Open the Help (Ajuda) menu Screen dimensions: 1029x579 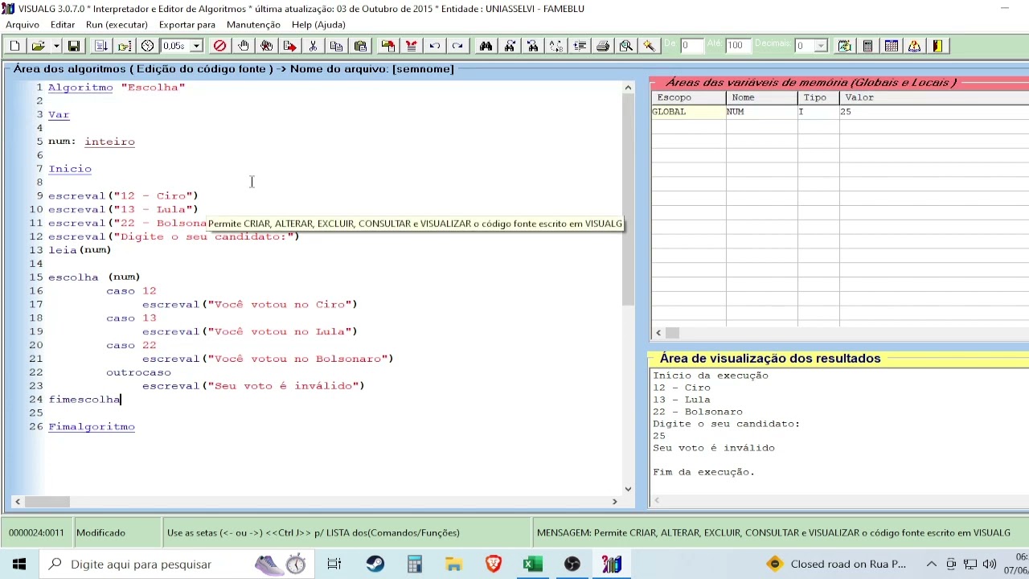(x=318, y=25)
